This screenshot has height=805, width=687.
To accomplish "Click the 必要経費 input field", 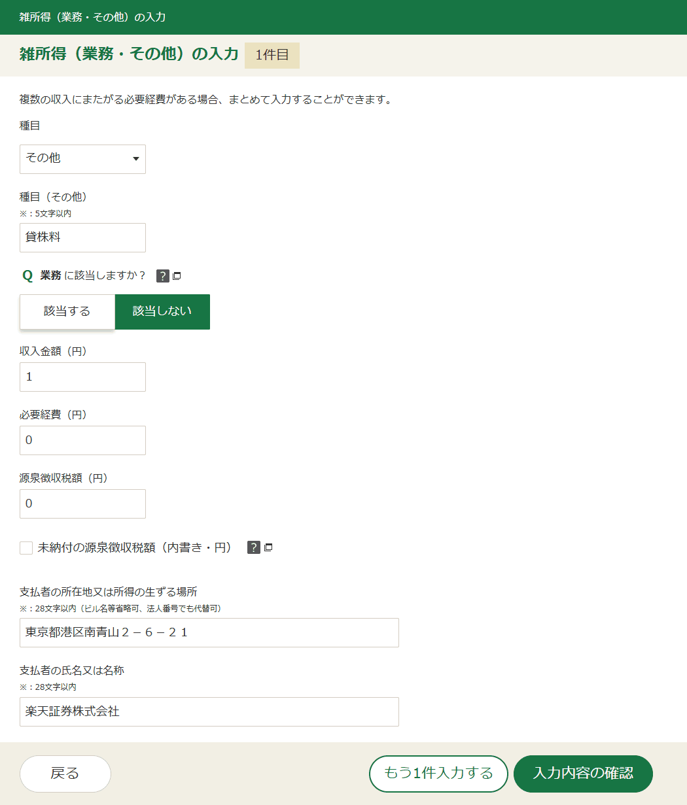I will click(x=82, y=440).
